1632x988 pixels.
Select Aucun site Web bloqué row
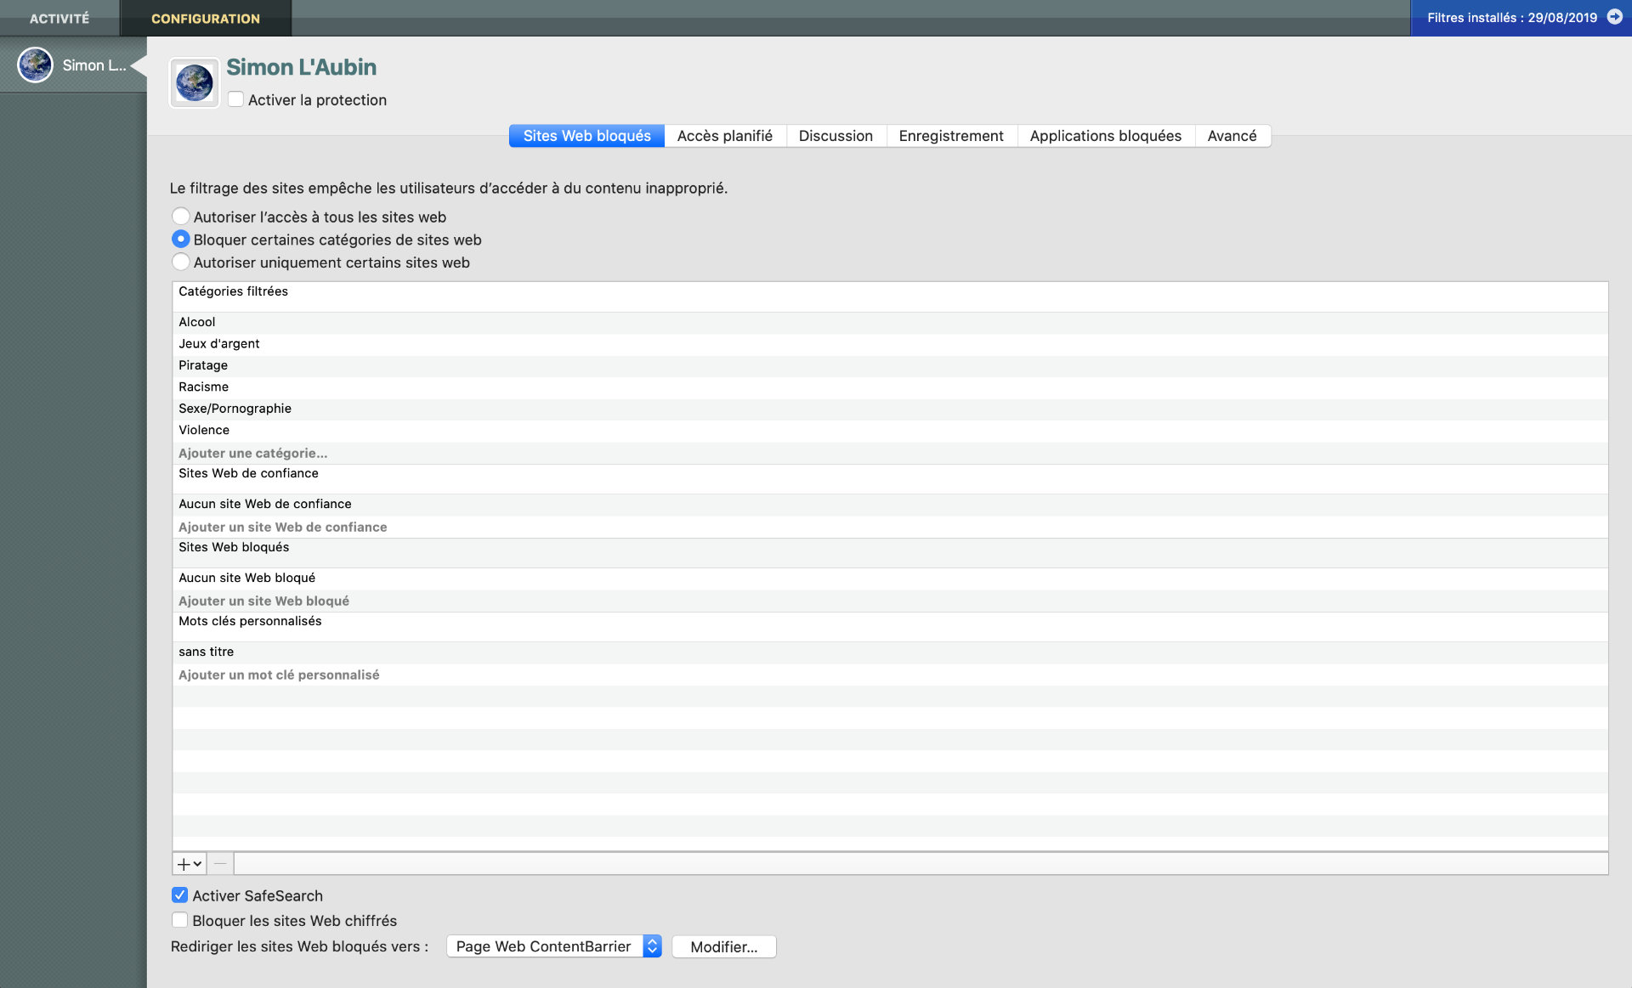pyautogui.click(x=890, y=579)
